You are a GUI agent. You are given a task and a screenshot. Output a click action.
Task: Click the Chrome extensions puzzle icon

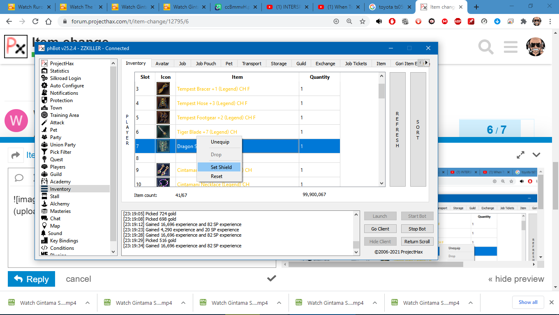coord(523,21)
